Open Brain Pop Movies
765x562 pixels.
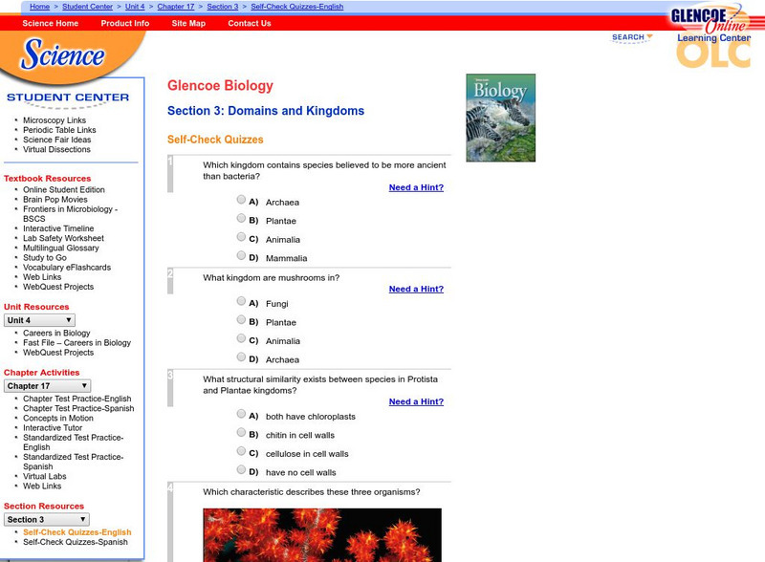[x=55, y=199]
